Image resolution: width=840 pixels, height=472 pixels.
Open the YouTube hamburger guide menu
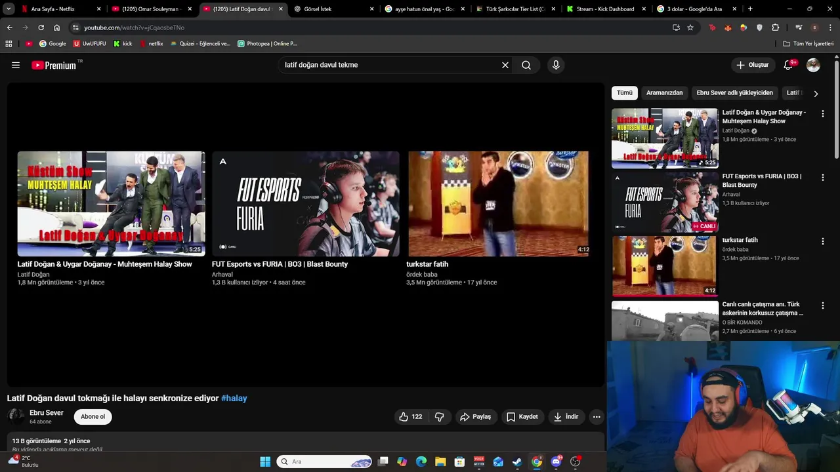pyautogui.click(x=16, y=65)
